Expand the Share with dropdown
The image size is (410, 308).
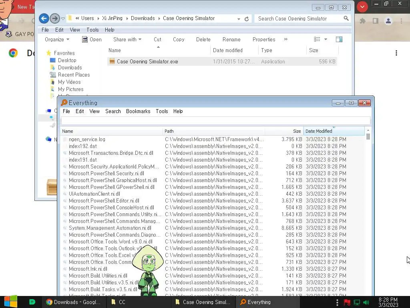(127, 39)
